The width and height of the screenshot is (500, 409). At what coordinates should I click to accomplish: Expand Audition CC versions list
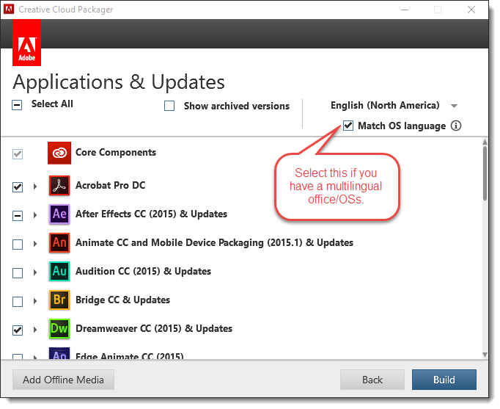35,272
